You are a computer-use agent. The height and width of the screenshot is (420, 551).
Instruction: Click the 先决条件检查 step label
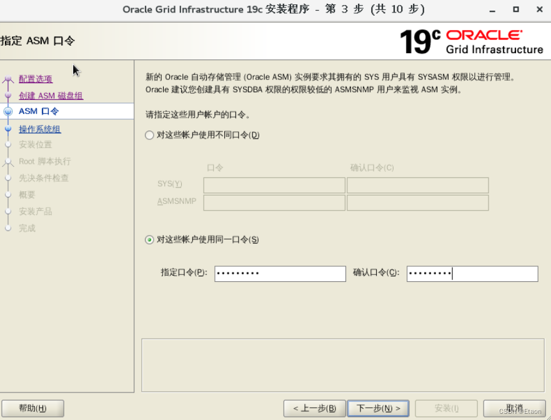(x=44, y=178)
